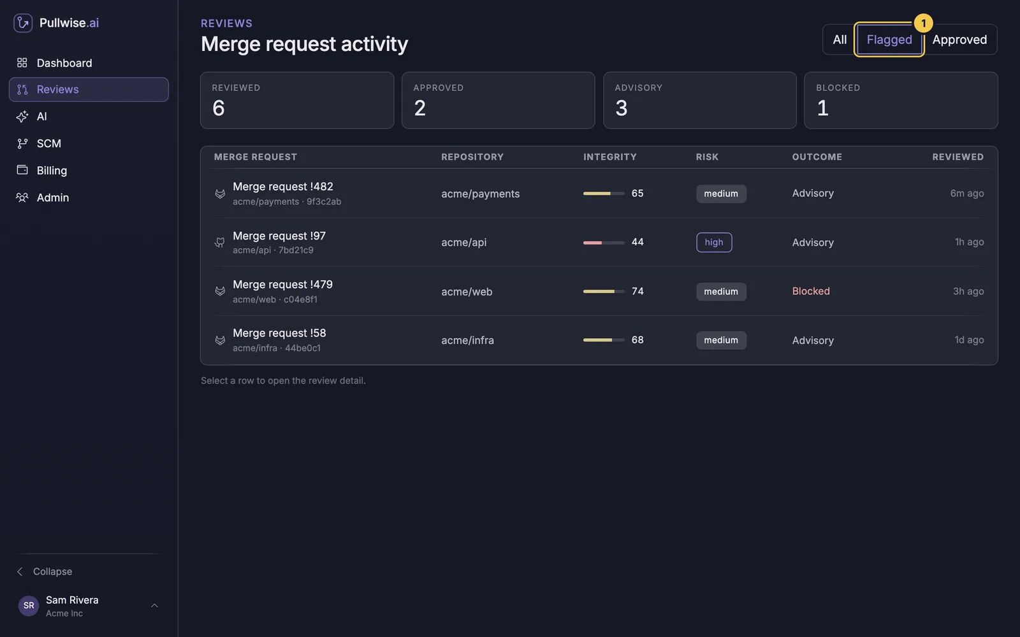1020x637 pixels.
Task: Switch to the All filter tab
Action: 840,39
